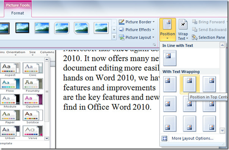This screenshot has width=229, height=150.
Task: Open Format Picture dialog launcher
Action: (154, 45)
